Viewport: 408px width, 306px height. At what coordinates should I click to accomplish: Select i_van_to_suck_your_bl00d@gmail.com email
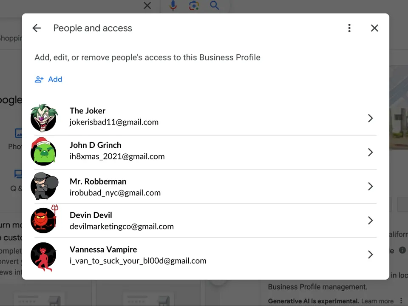pyautogui.click(x=138, y=261)
